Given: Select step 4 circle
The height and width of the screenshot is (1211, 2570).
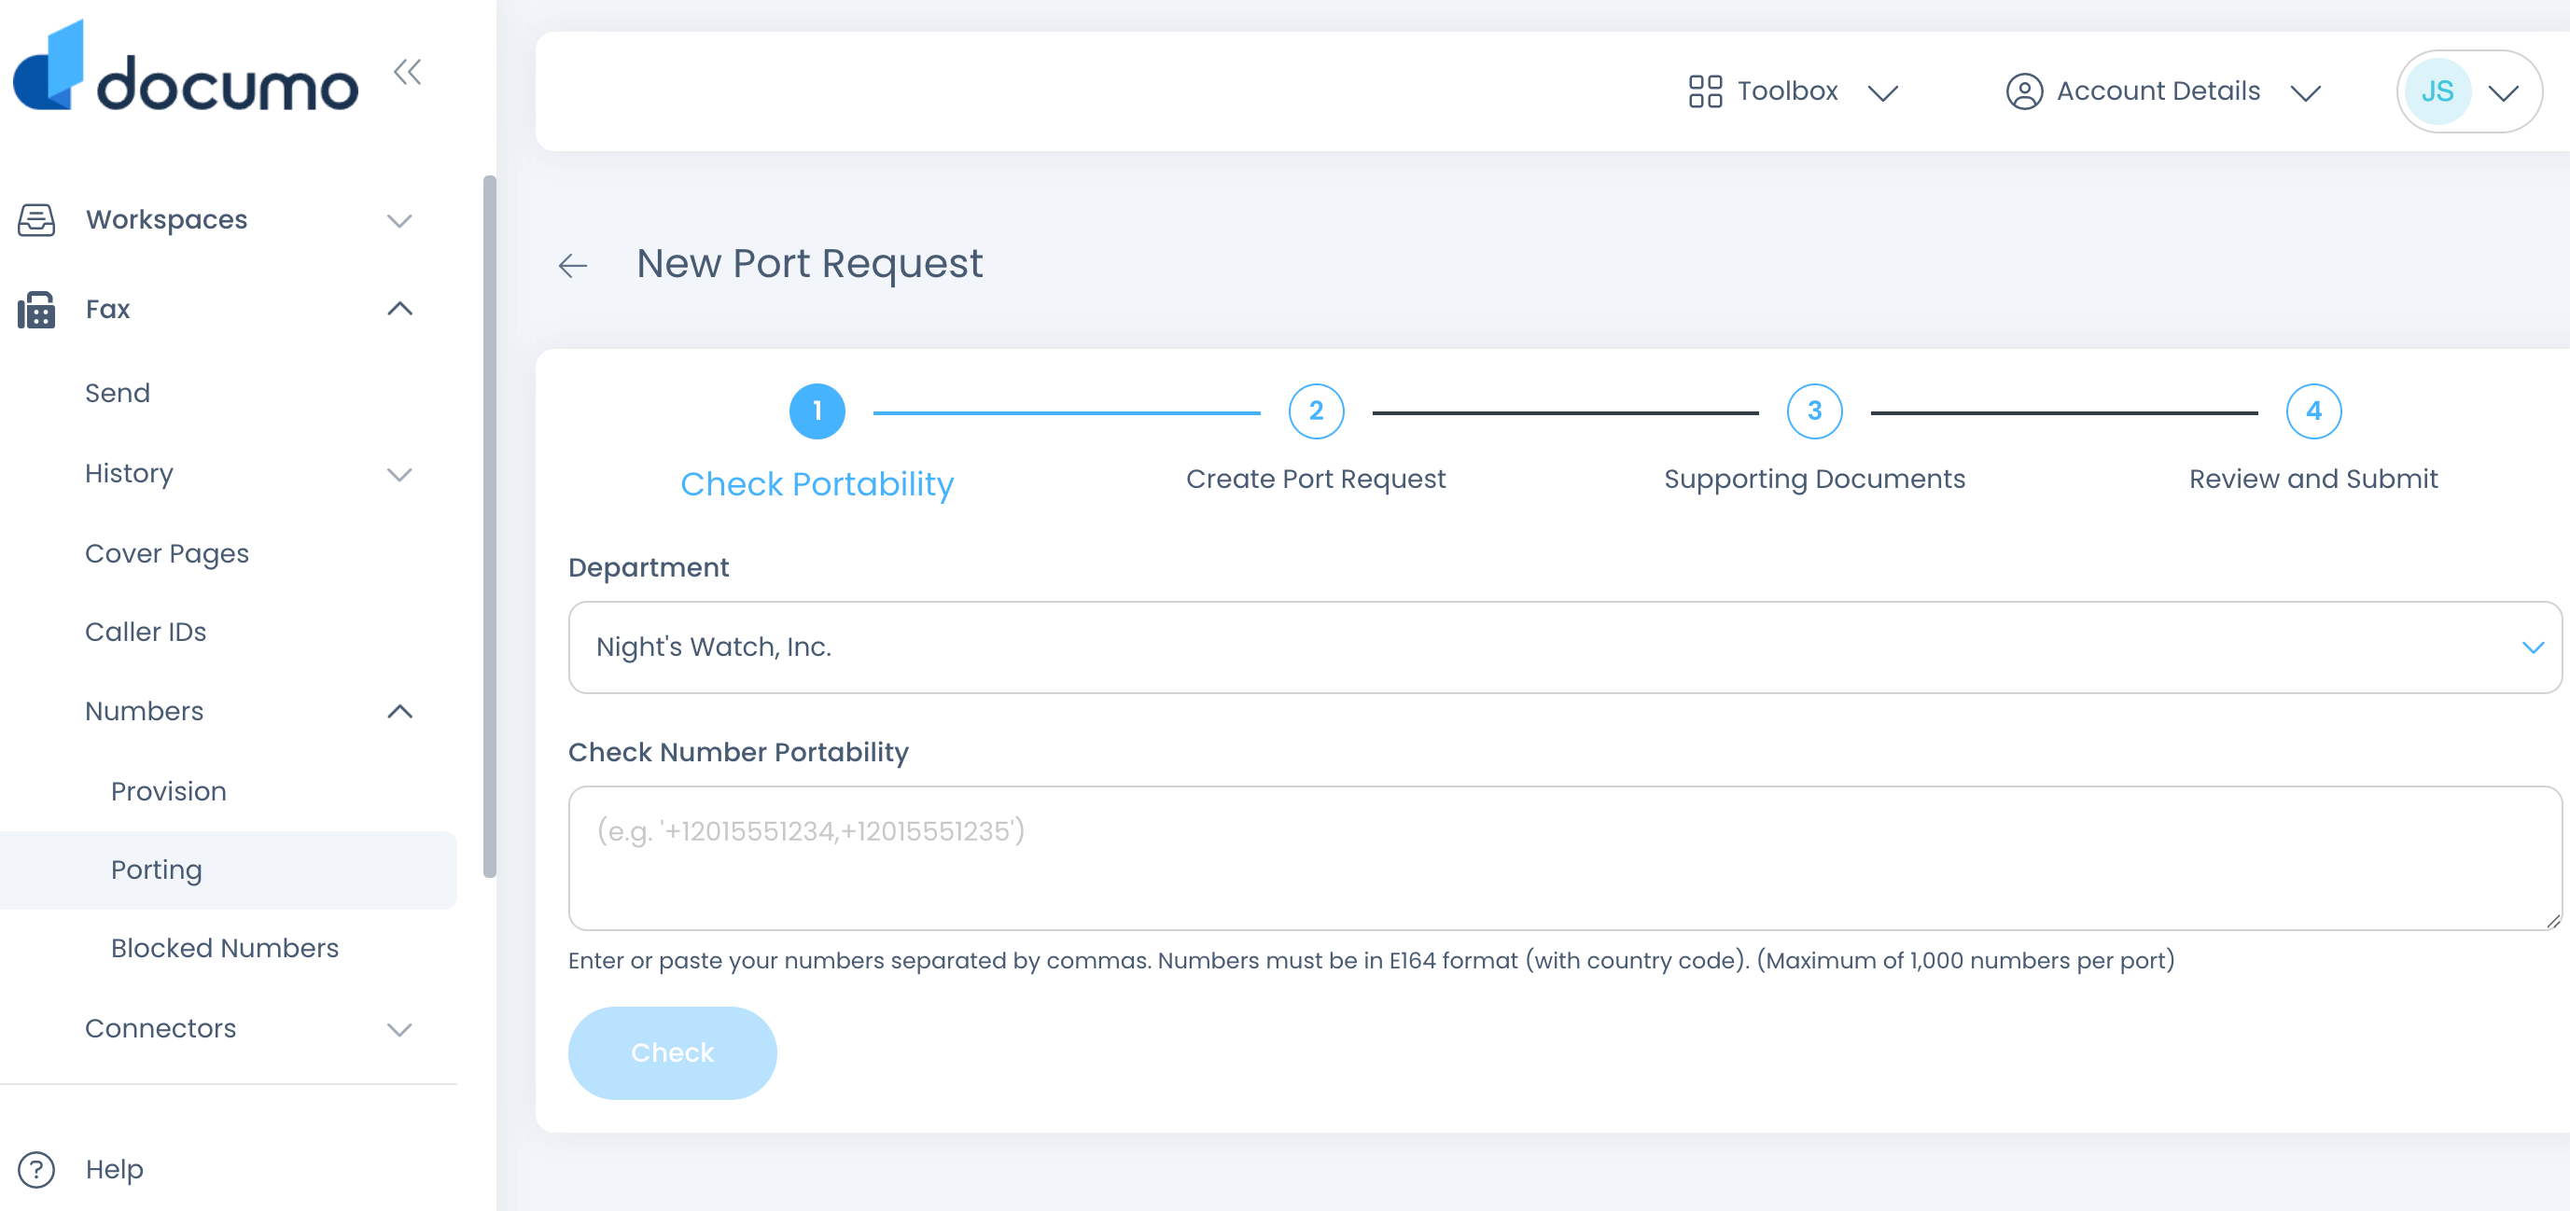Looking at the screenshot, I should point(2313,411).
